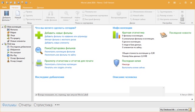Click the blue shield backup icon
Image resolution: width=195 pixels, height=112 pixels.
coord(116,63)
